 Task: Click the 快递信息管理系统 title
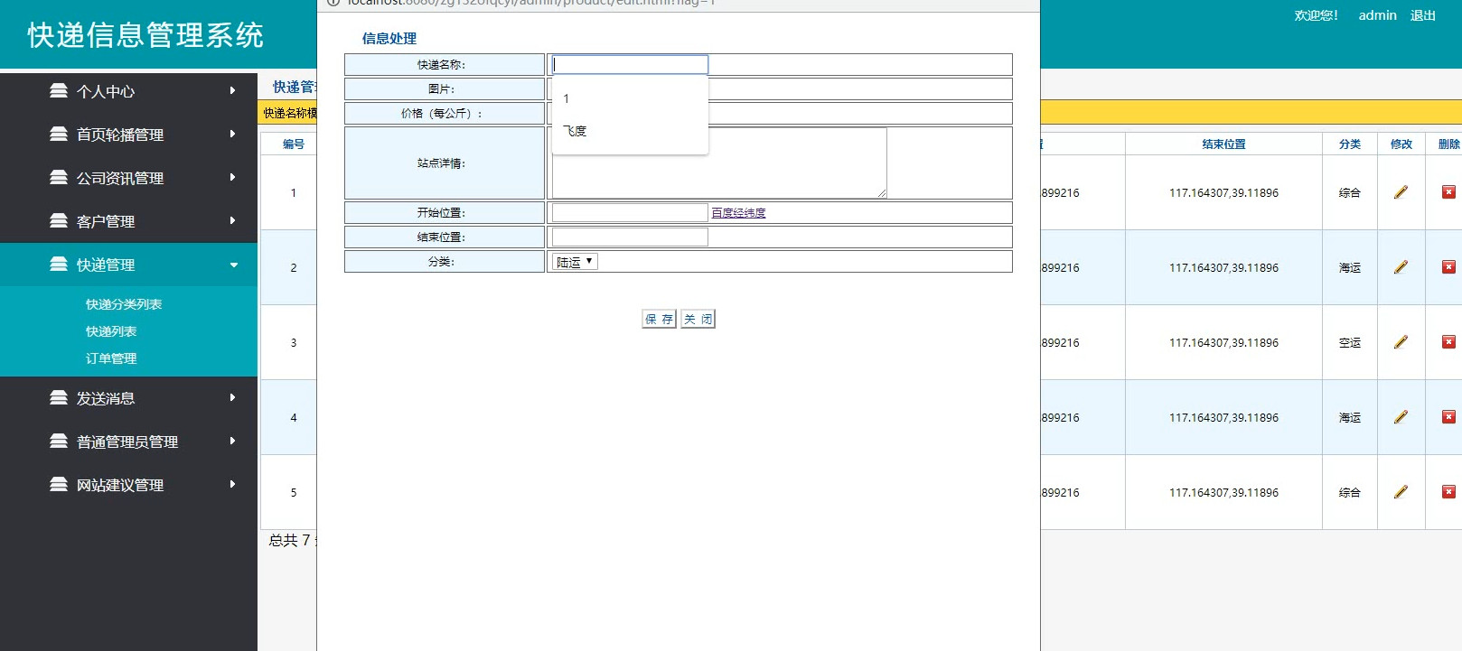145,35
